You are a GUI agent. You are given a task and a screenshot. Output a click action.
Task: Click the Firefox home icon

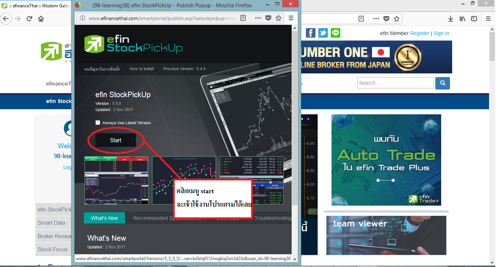point(41,19)
